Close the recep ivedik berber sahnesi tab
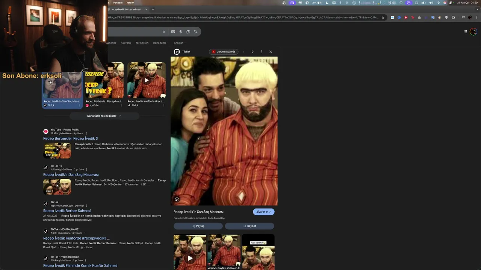 146,9
